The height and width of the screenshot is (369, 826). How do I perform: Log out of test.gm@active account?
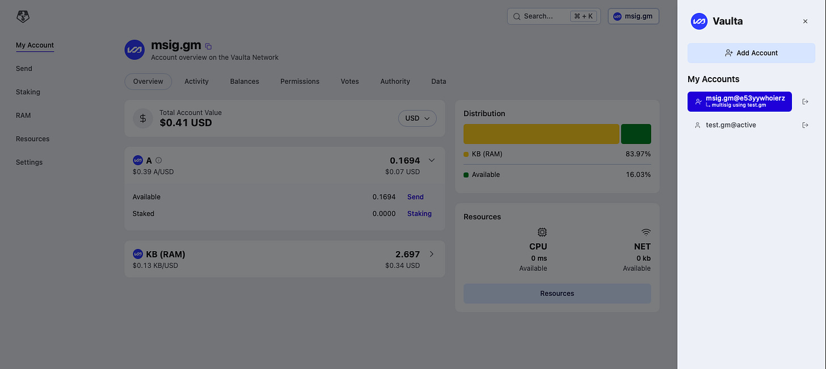click(x=805, y=125)
